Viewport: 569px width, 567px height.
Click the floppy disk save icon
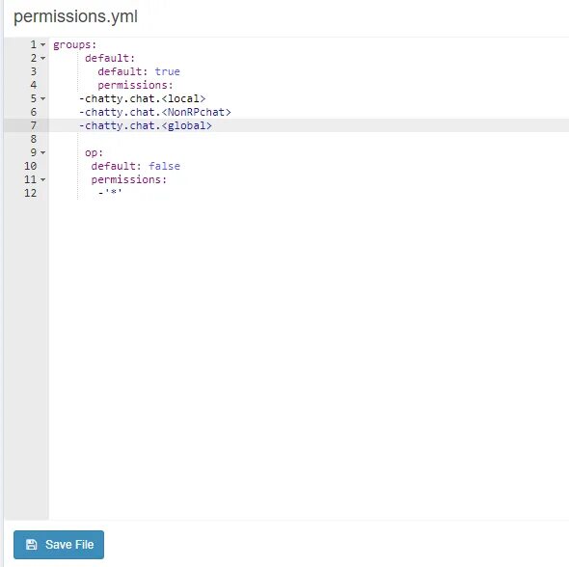pyautogui.click(x=31, y=544)
